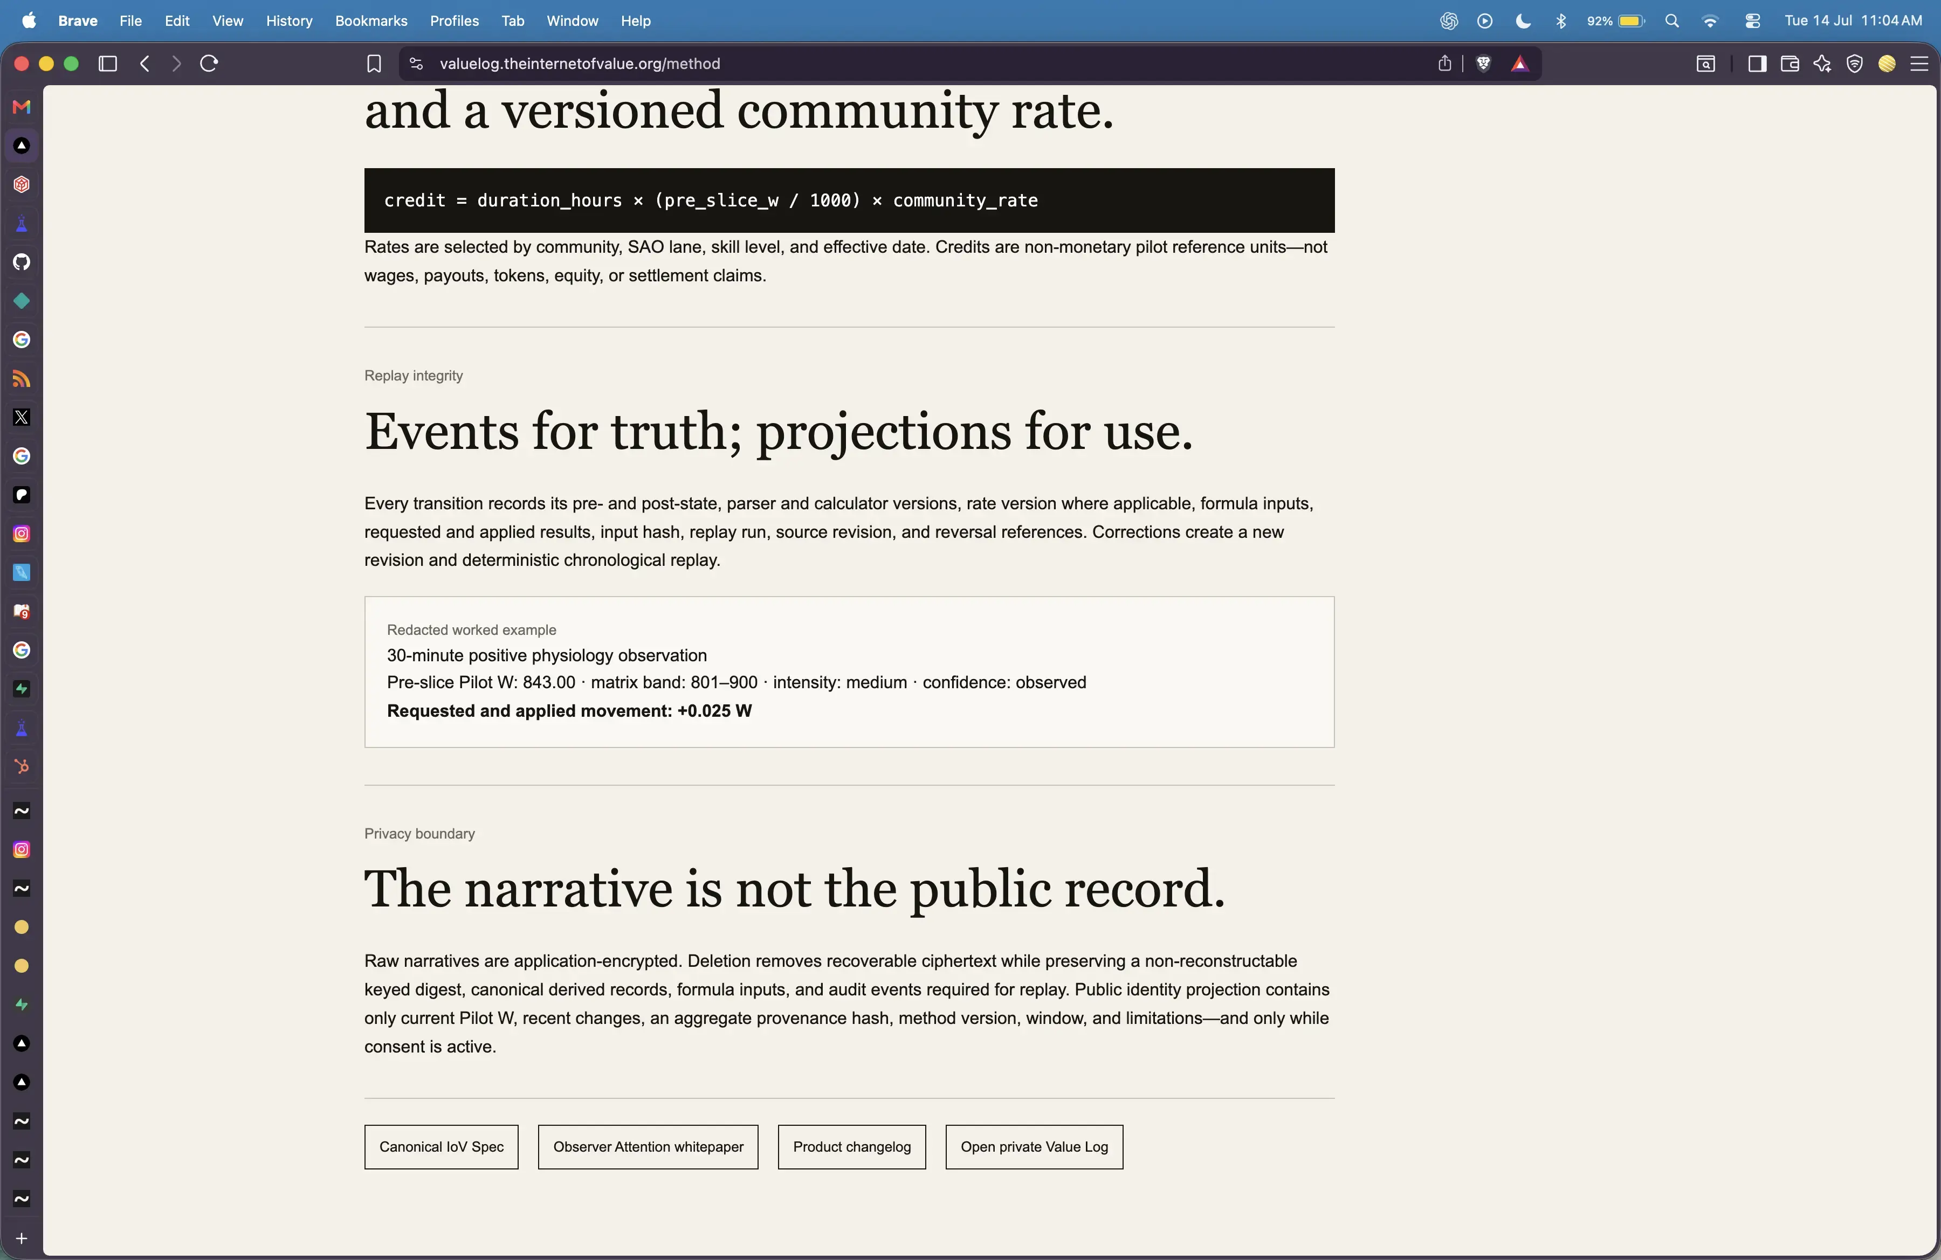Click the share icon in address bar
This screenshot has width=1941, height=1260.
1444,64
